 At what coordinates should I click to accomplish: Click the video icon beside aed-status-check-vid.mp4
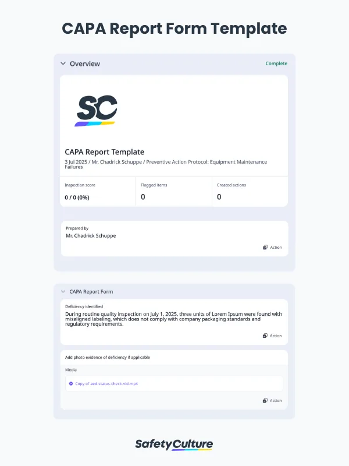click(x=71, y=384)
